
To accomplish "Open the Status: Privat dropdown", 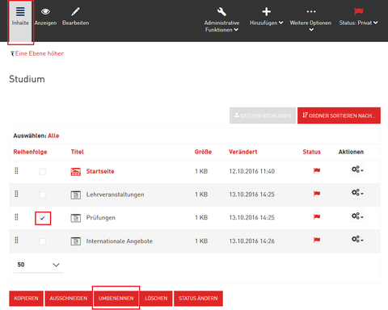I will coord(358,17).
